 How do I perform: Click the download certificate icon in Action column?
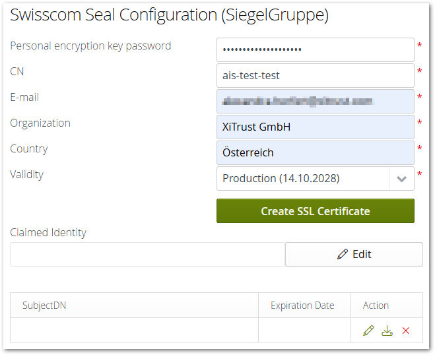(x=387, y=331)
